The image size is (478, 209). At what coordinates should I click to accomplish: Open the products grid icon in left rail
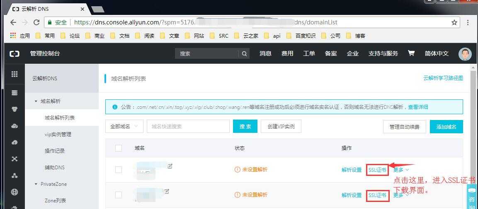(15, 74)
